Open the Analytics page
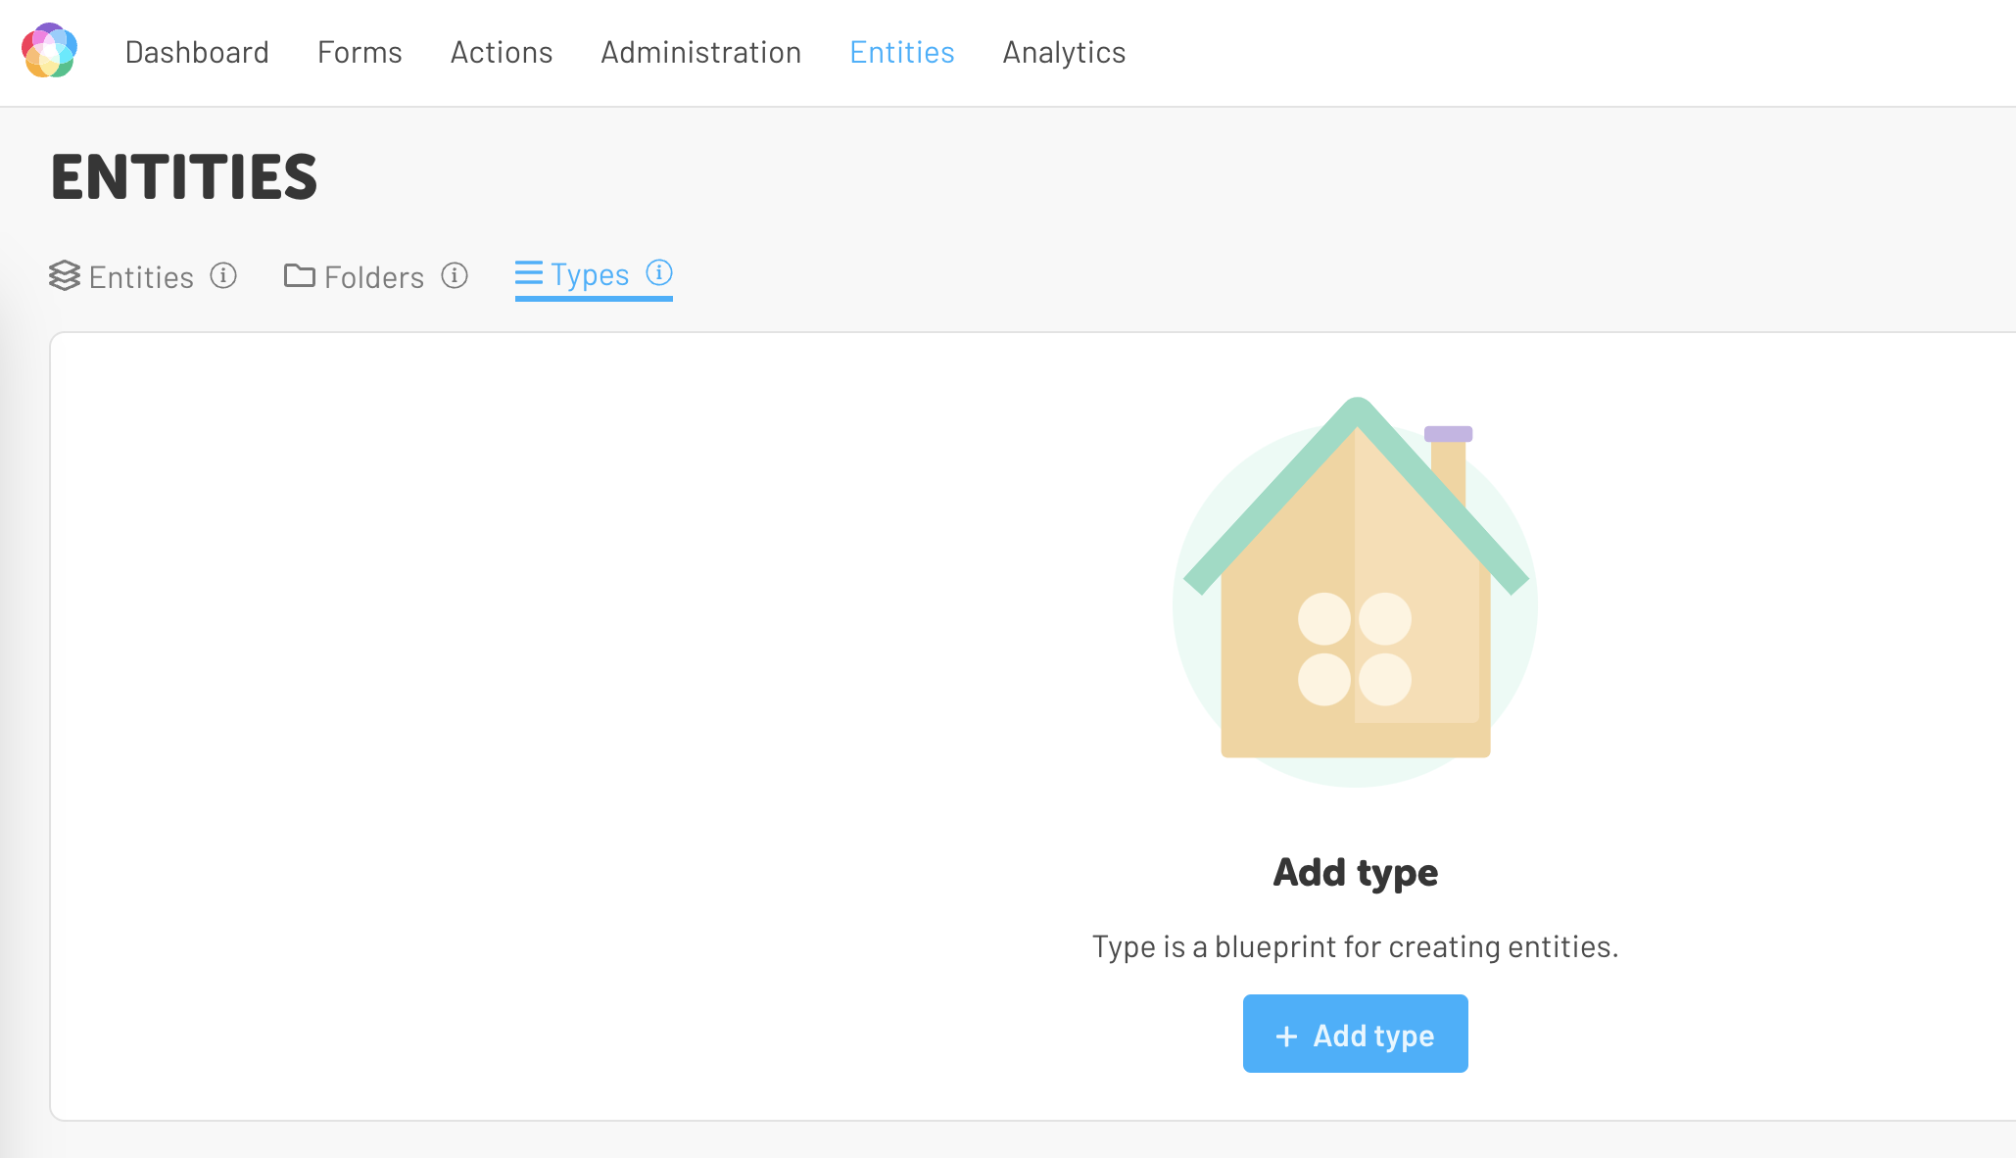2016x1158 pixels. [x=1064, y=53]
